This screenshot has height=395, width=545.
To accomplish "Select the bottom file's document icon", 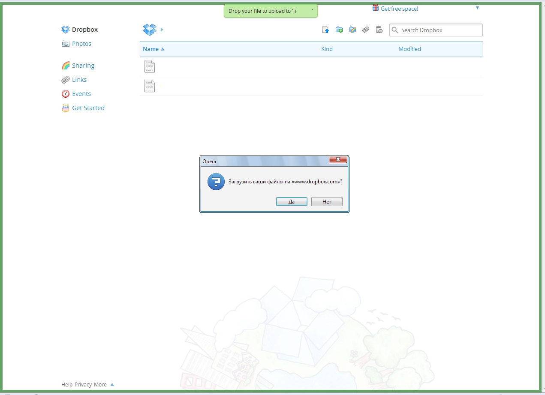I will point(150,86).
